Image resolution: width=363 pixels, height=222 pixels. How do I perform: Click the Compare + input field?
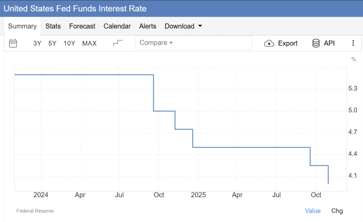point(193,43)
